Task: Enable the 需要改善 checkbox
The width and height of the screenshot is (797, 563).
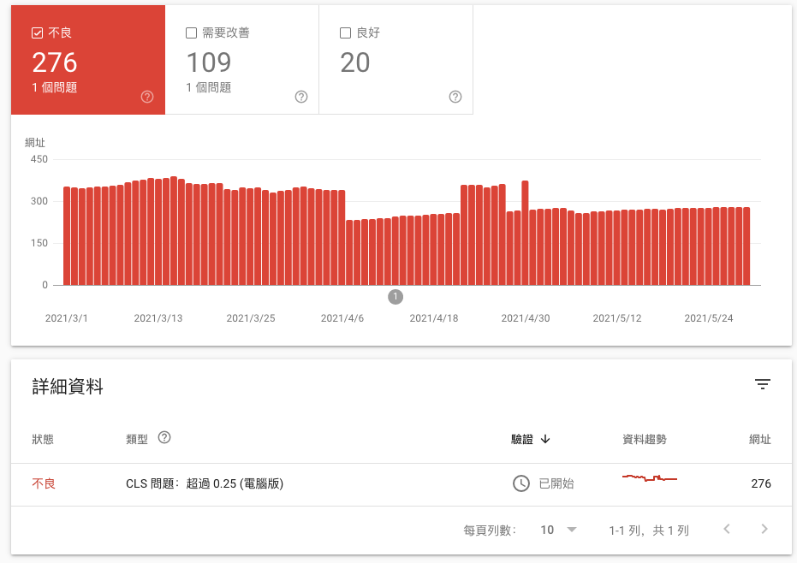Action: coord(191,33)
